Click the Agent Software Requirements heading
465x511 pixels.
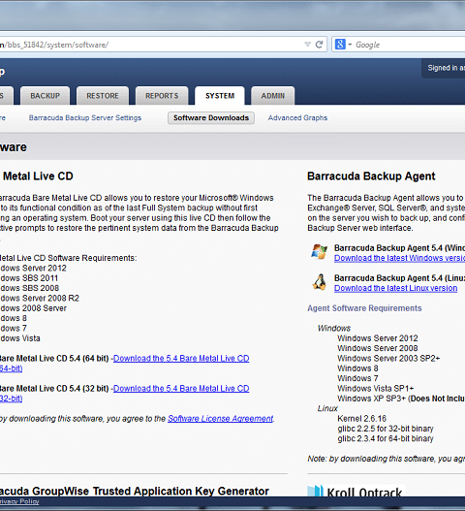coord(364,308)
